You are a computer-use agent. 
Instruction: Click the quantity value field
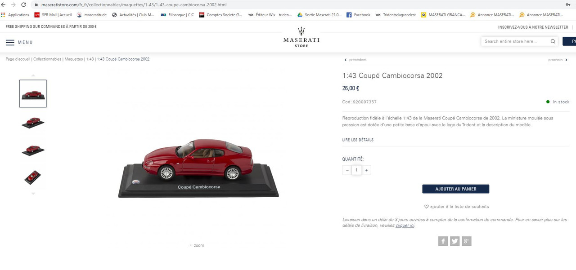356,170
